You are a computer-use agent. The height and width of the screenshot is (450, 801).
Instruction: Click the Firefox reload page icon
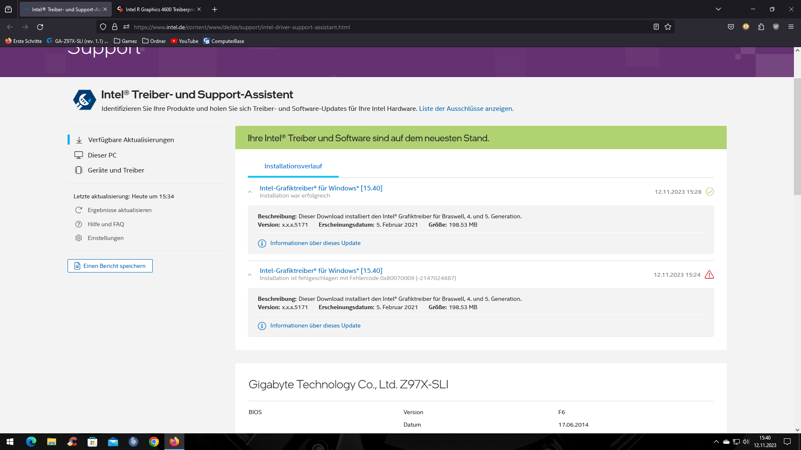click(40, 27)
